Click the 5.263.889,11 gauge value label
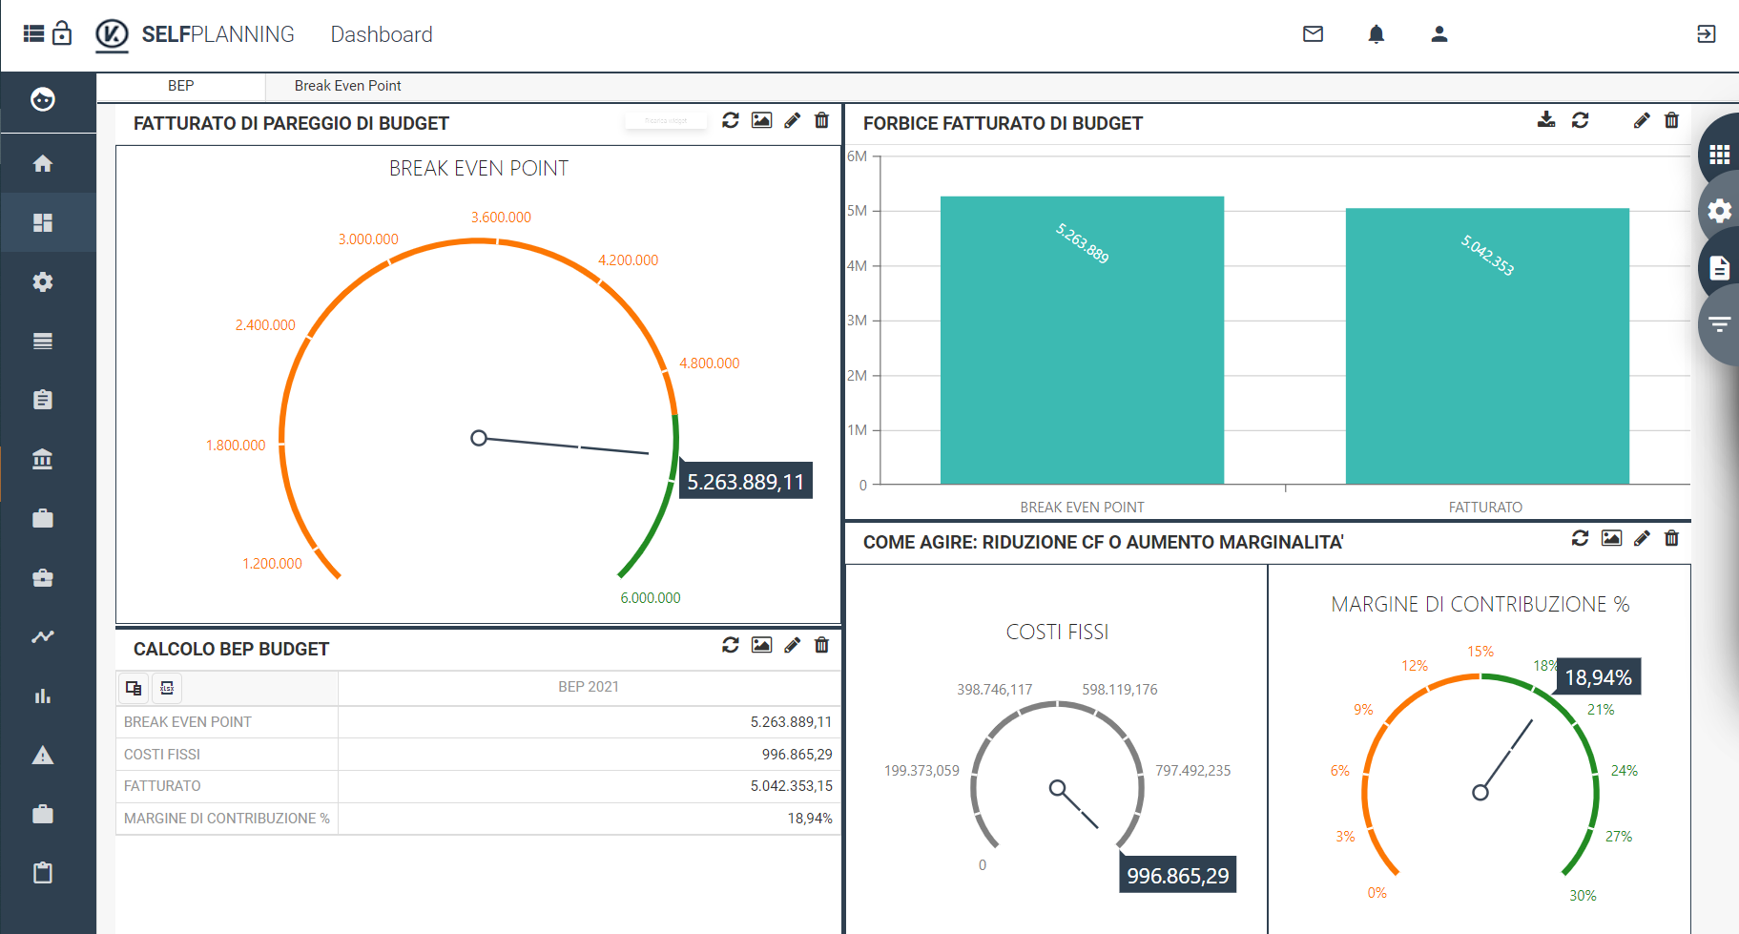 [746, 481]
